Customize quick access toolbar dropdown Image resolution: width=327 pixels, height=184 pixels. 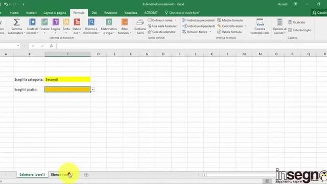(24, 5)
